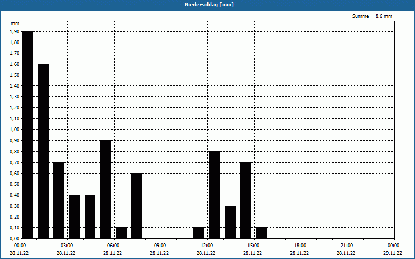Viewport: 415px width, 259px height.
Task: Click the 0,00 y-axis label
Action: pos(15,238)
